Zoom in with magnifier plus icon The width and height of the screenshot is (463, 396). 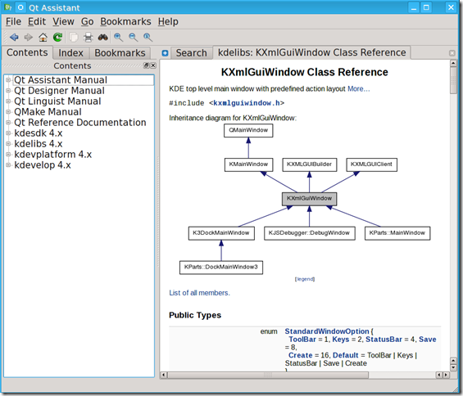[x=118, y=37]
